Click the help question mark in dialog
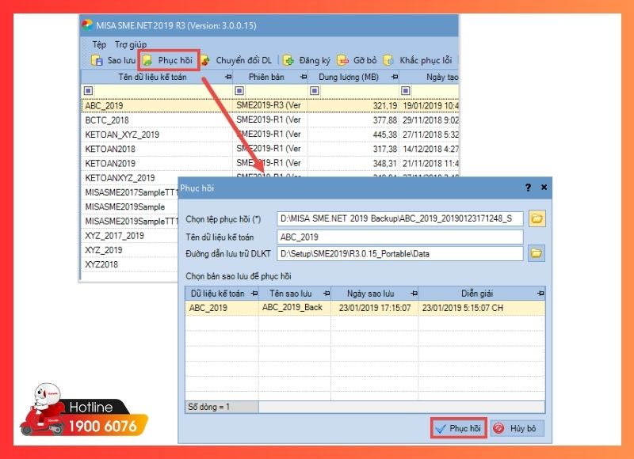Viewport: 634px width, 459px height. pyautogui.click(x=528, y=188)
